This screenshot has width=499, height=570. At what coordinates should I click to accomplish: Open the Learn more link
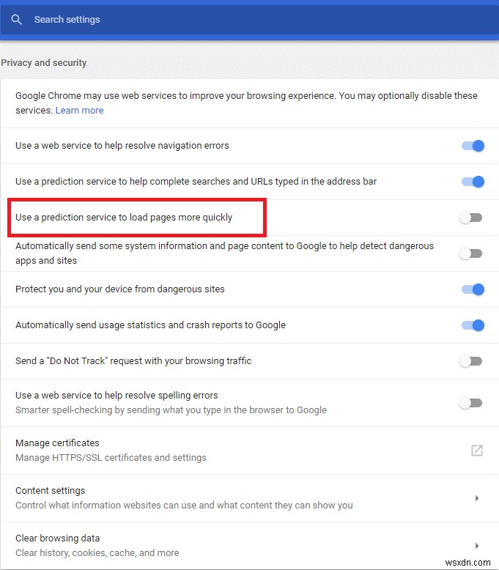click(x=79, y=110)
